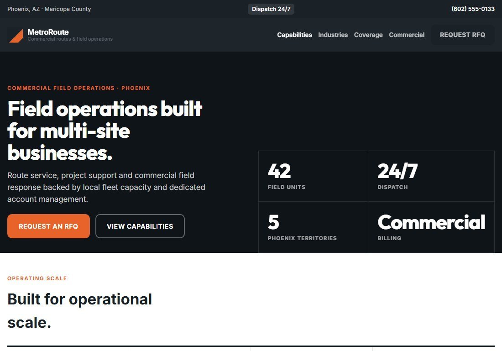
Task: Click the Commercial routes & field operations tagline
Action: click(70, 39)
